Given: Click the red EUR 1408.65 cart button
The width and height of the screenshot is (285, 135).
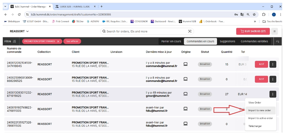Looking at the screenshot, I should tap(253, 31).
